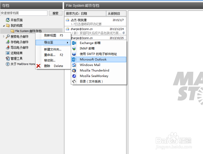Click the 我的档案 folder icon
203x154 pixels.
tap(8, 25)
